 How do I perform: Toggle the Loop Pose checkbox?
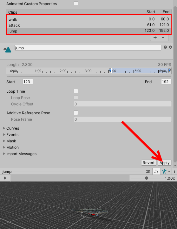pos(76,97)
